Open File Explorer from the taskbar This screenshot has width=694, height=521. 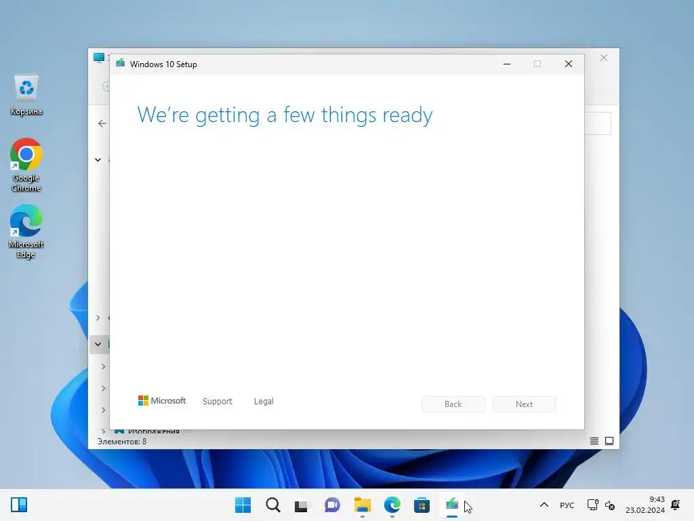tap(362, 505)
